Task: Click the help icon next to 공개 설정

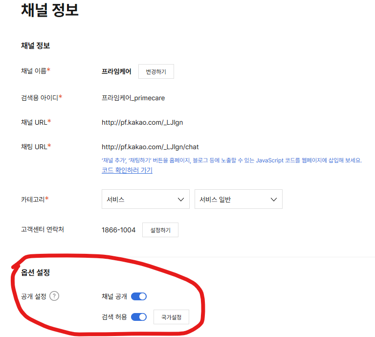Action: tap(54, 296)
